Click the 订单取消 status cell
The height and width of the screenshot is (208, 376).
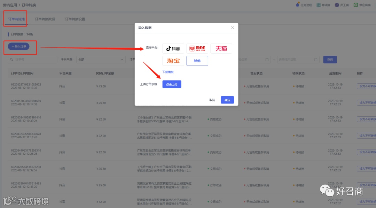click(x=214, y=185)
